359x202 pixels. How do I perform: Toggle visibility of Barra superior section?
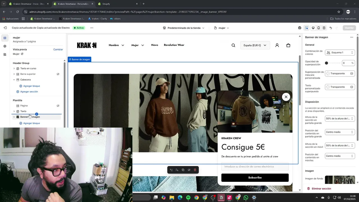(58, 74)
